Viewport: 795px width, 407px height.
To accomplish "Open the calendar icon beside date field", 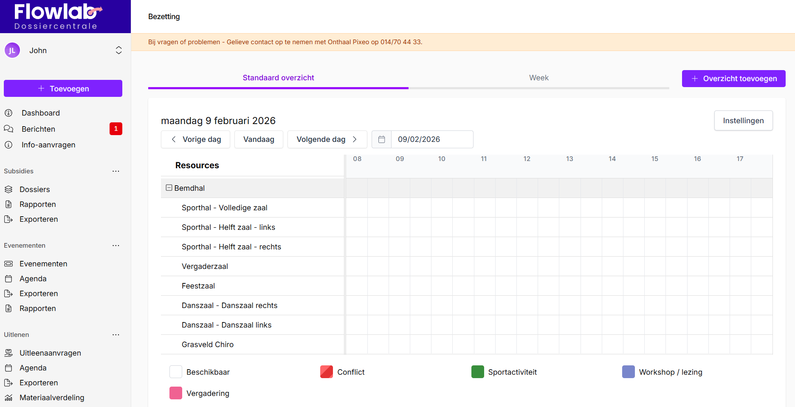I will coord(381,139).
